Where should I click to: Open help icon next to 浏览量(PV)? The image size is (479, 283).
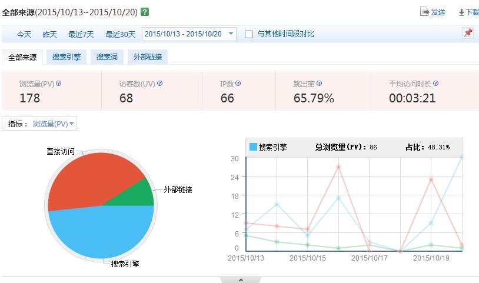pos(58,84)
